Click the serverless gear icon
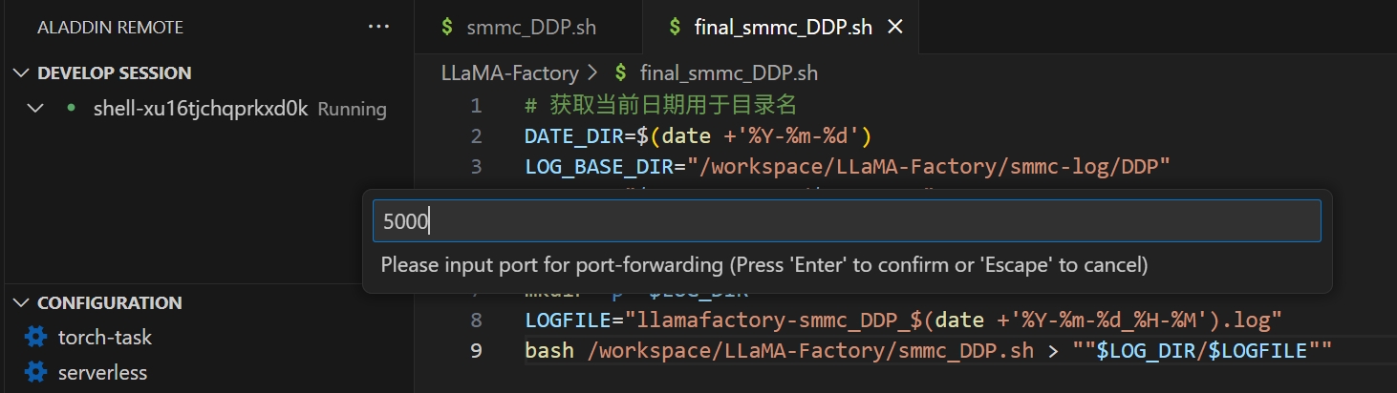This screenshot has height=393, width=1397. pyautogui.click(x=35, y=371)
